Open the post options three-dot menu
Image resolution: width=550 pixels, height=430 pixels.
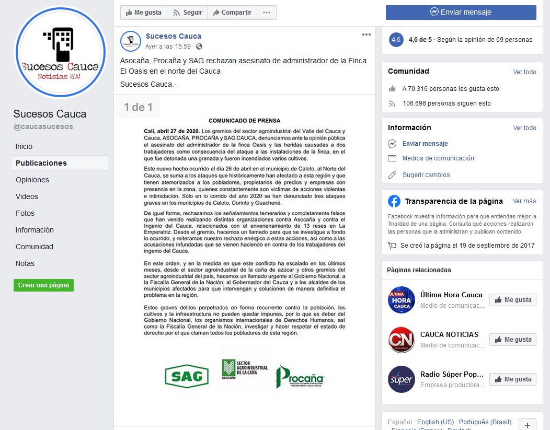pyautogui.click(x=366, y=34)
